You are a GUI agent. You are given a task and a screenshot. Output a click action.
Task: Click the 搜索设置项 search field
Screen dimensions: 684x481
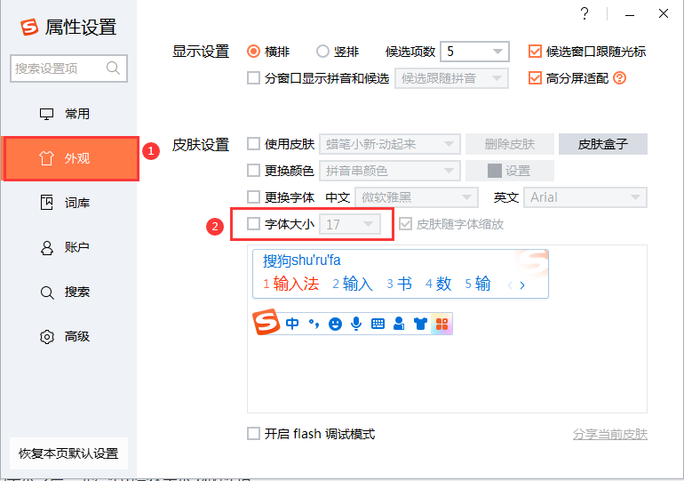(69, 68)
